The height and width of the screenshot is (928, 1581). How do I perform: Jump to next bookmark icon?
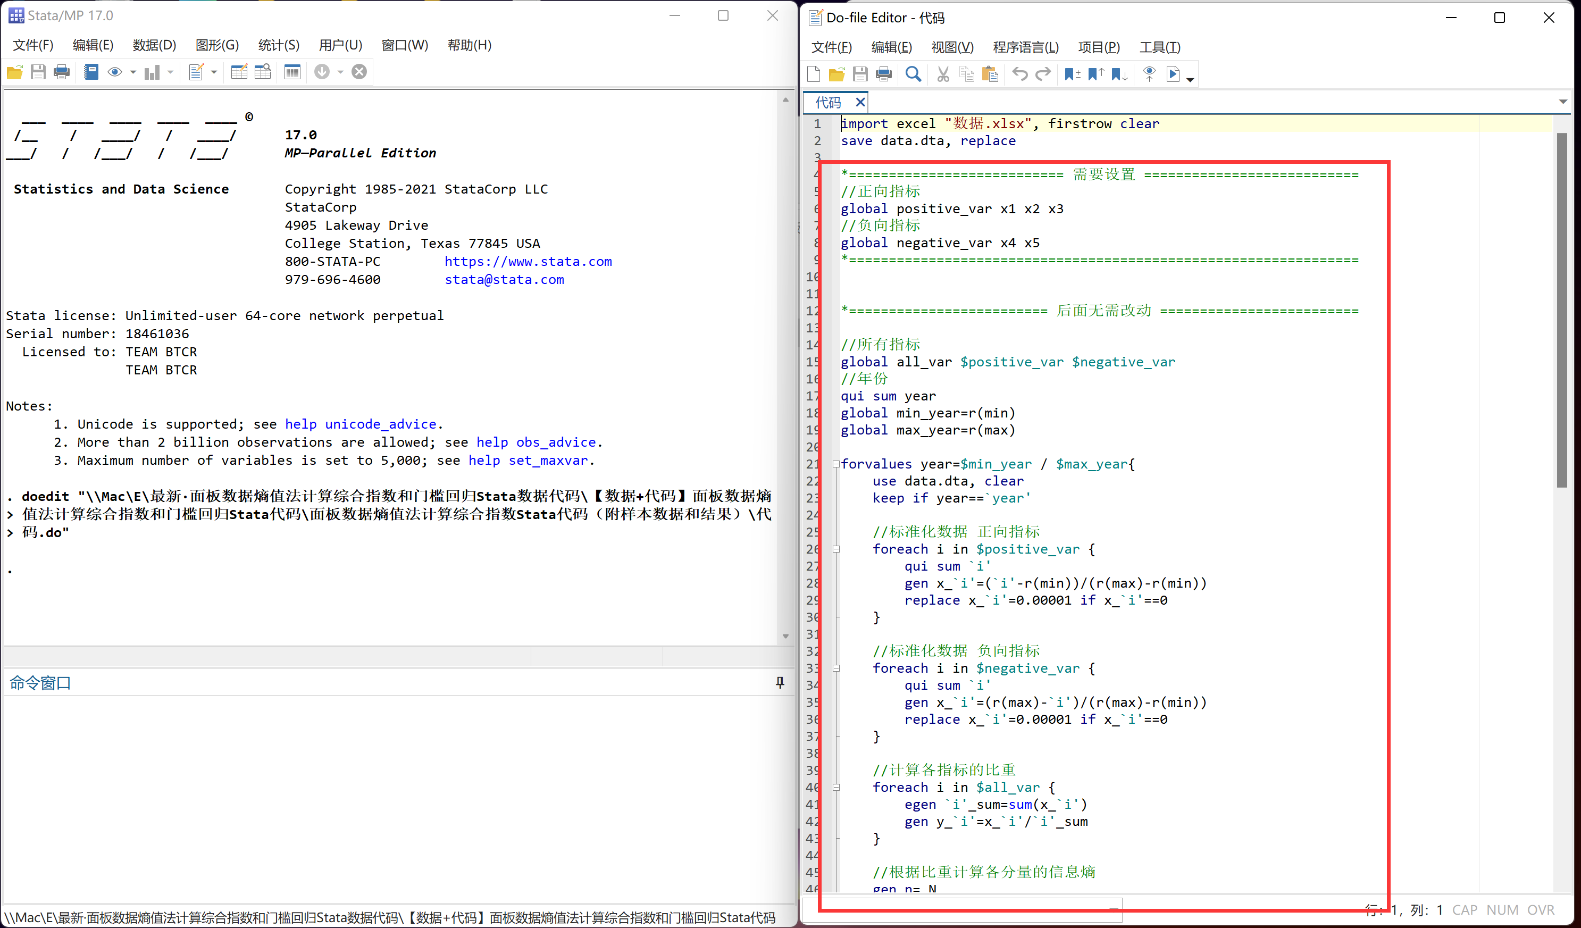1119,74
